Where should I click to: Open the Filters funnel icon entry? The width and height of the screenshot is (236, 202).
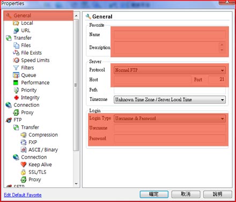[16, 68]
